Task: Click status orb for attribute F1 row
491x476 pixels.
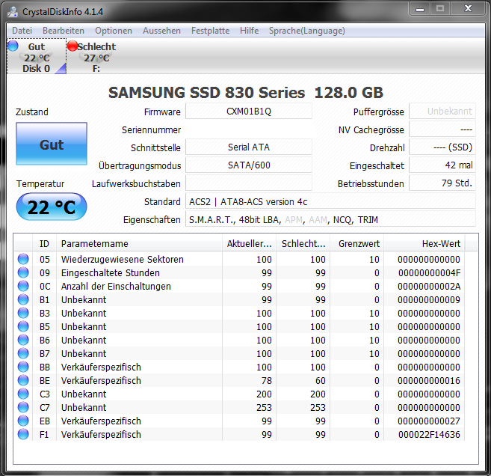Action: [x=23, y=434]
